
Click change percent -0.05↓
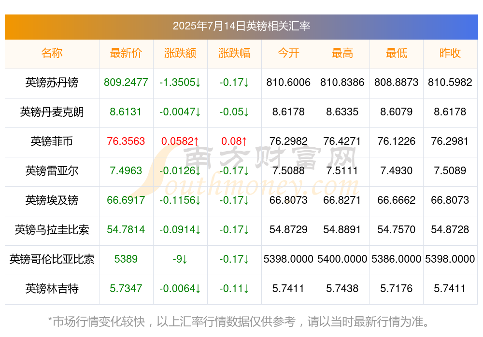(x=234, y=112)
